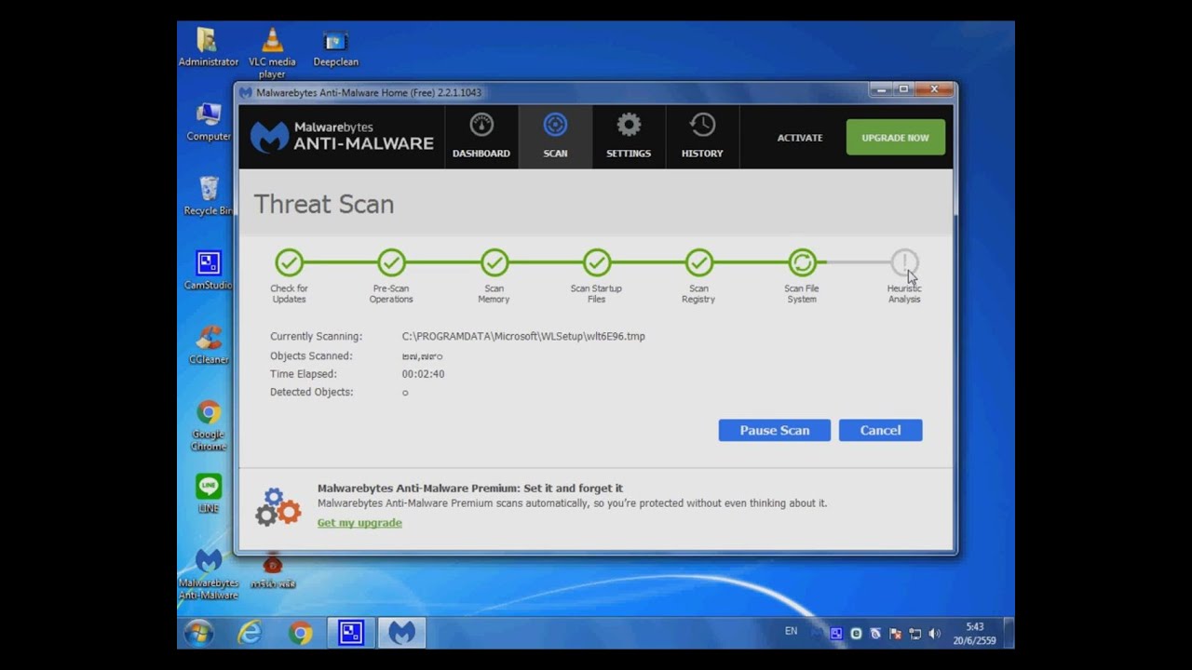
Task: Cancel the threat scan
Action: pos(880,430)
